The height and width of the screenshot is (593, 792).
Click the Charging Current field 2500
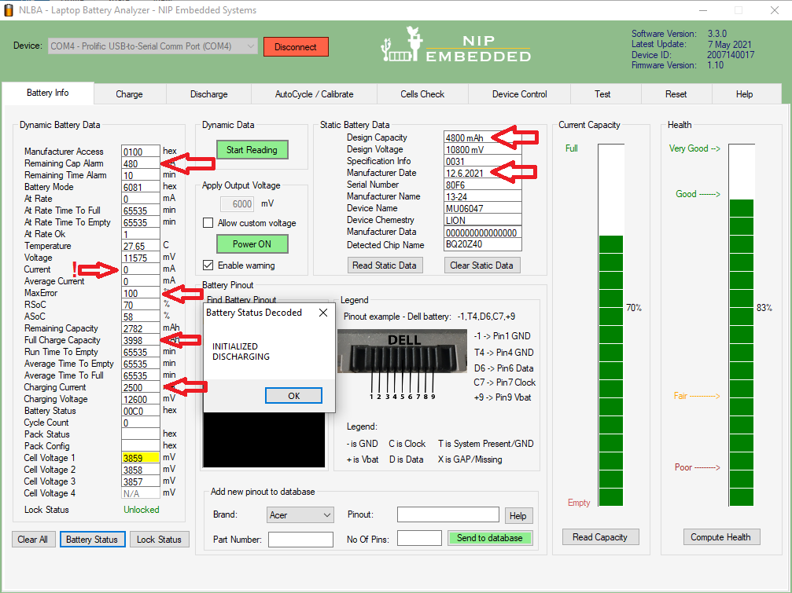[141, 388]
